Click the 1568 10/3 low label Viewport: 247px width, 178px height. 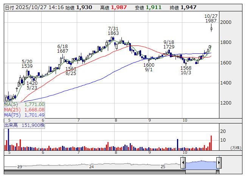pyautogui.click(x=186, y=70)
